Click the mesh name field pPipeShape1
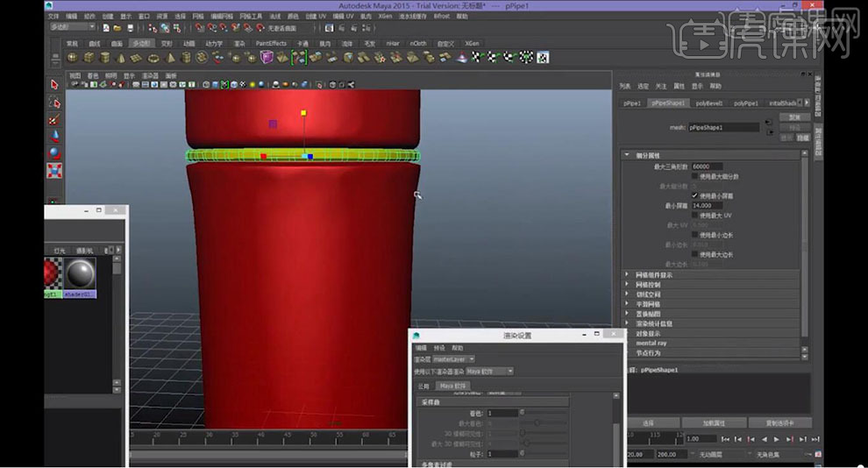Viewport: 868px width, 468px height. (x=723, y=127)
